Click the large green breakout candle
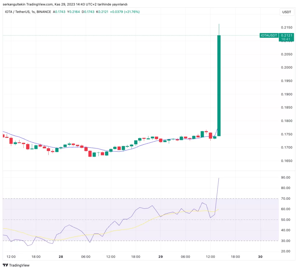This screenshot has height=270, width=298. coord(219,85)
